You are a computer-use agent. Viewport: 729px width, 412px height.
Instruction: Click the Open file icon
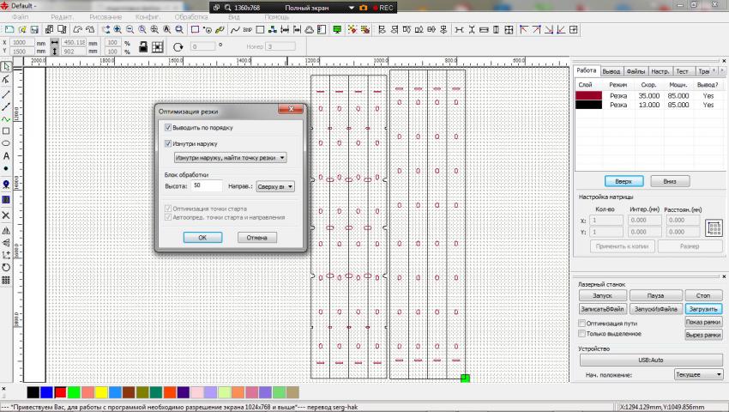coord(21,29)
